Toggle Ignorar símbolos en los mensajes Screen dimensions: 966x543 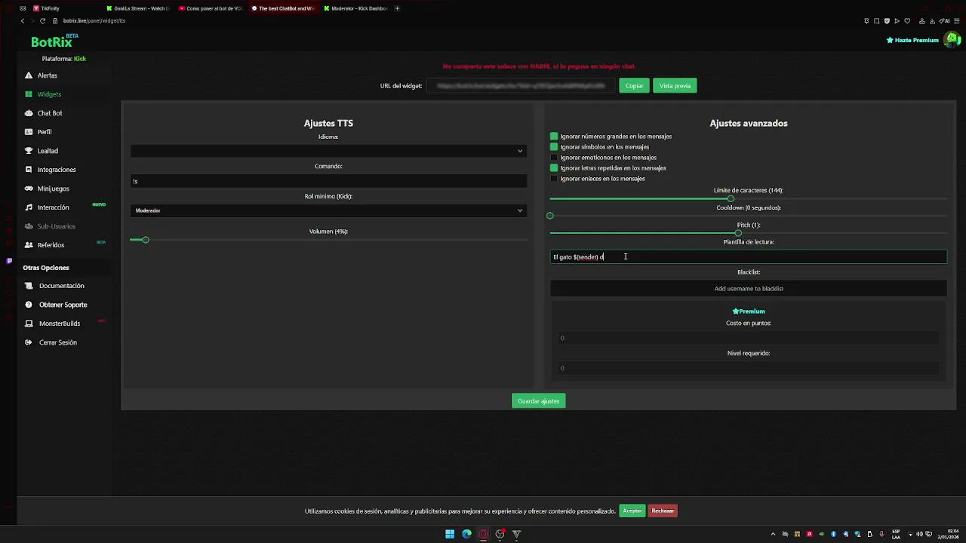click(554, 147)
